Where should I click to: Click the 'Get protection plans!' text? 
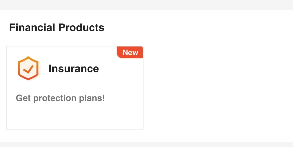click(60, 98)
